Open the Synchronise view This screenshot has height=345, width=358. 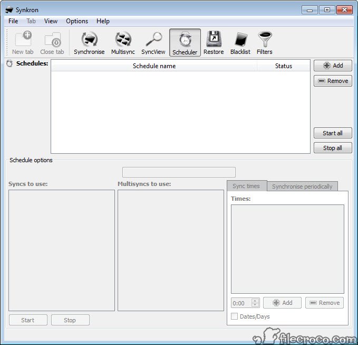89,43
